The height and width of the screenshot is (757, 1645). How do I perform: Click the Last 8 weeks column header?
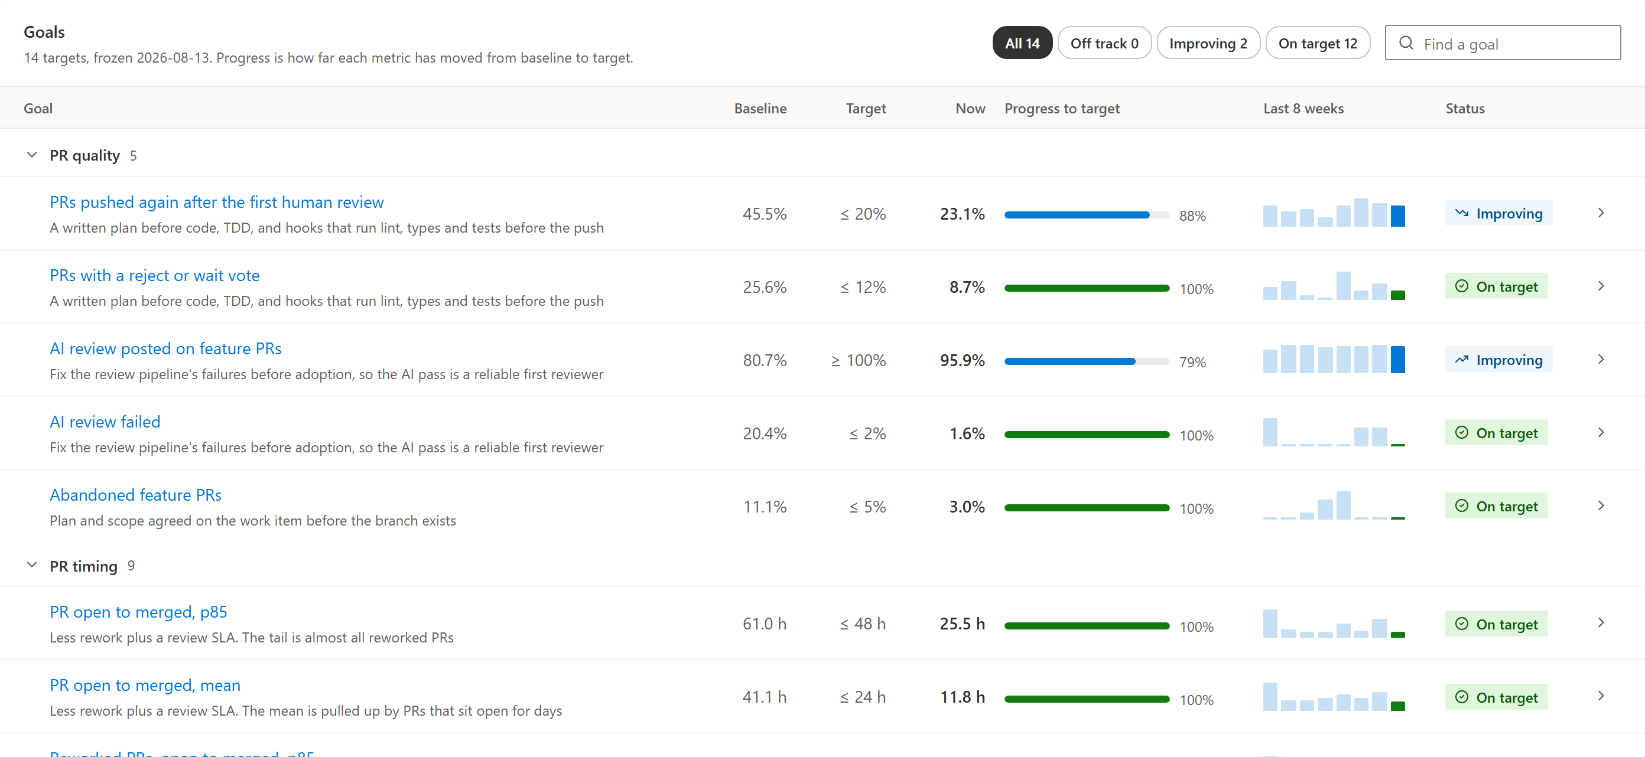1303,109
